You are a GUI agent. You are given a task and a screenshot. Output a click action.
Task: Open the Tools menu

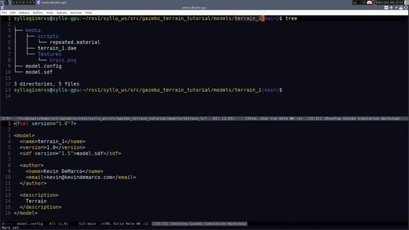50,13
